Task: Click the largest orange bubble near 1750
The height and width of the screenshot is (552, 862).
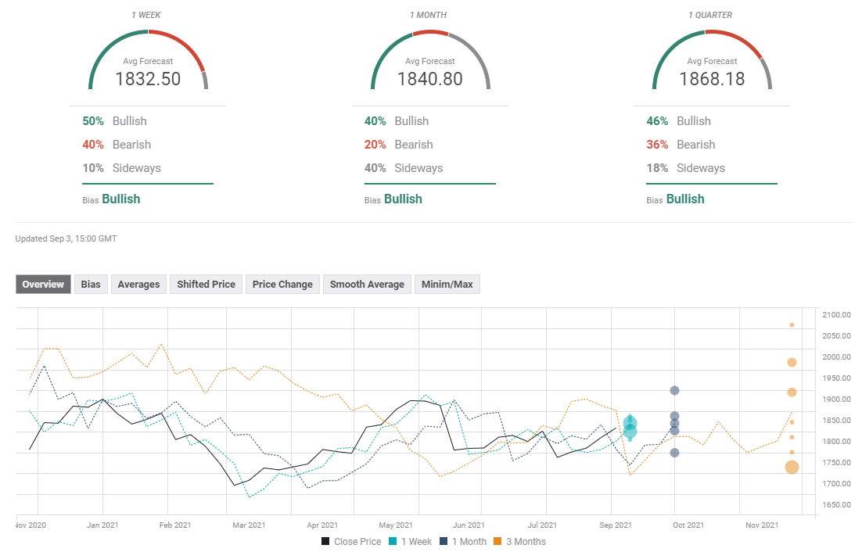Action: (x=792, y=468)
